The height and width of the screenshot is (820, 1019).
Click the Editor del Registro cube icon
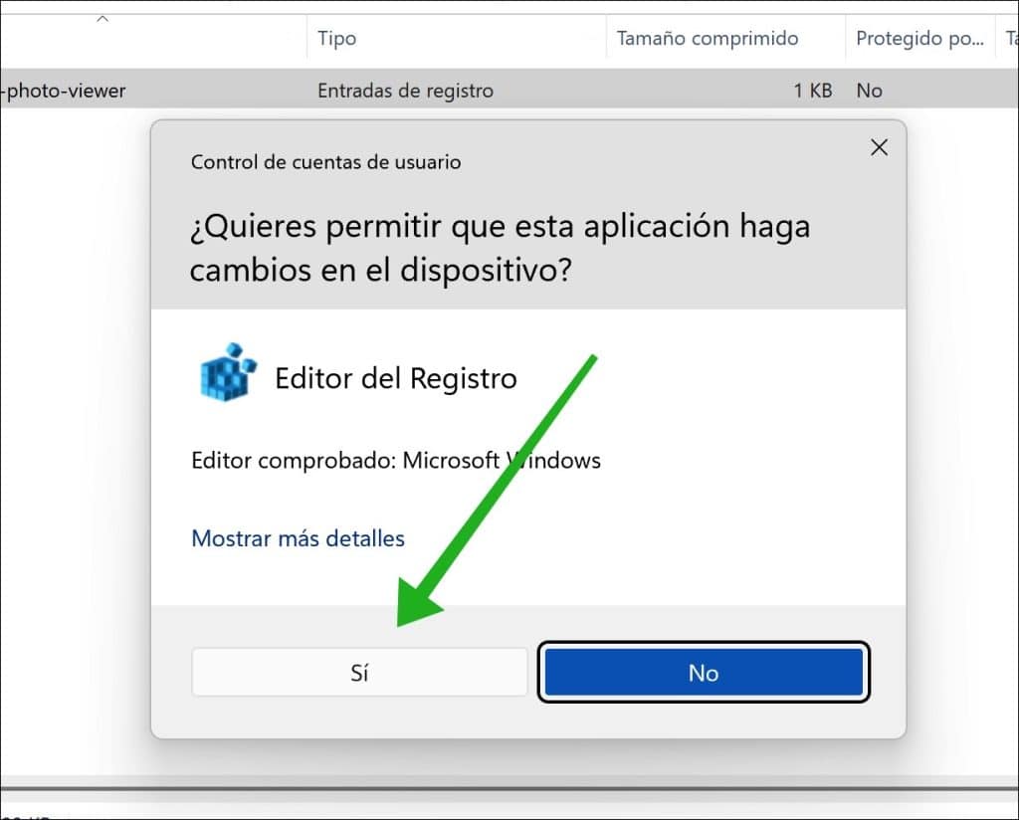tap(228, 372)
